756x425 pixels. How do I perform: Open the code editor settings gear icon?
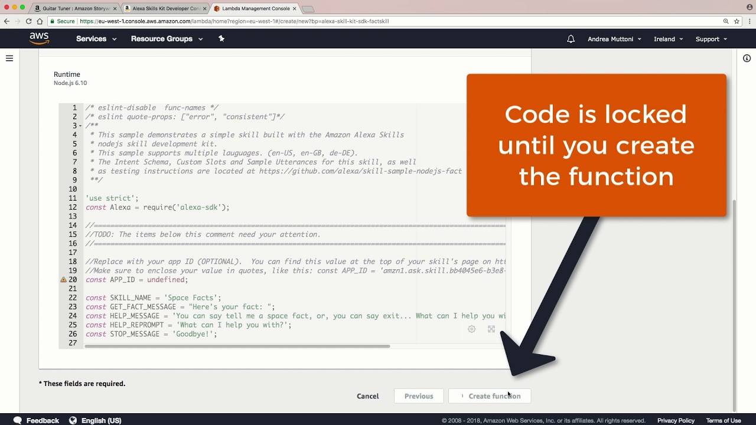(x=471, y=329)
